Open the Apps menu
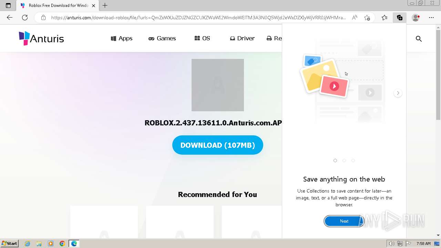 tap(122, 38)
